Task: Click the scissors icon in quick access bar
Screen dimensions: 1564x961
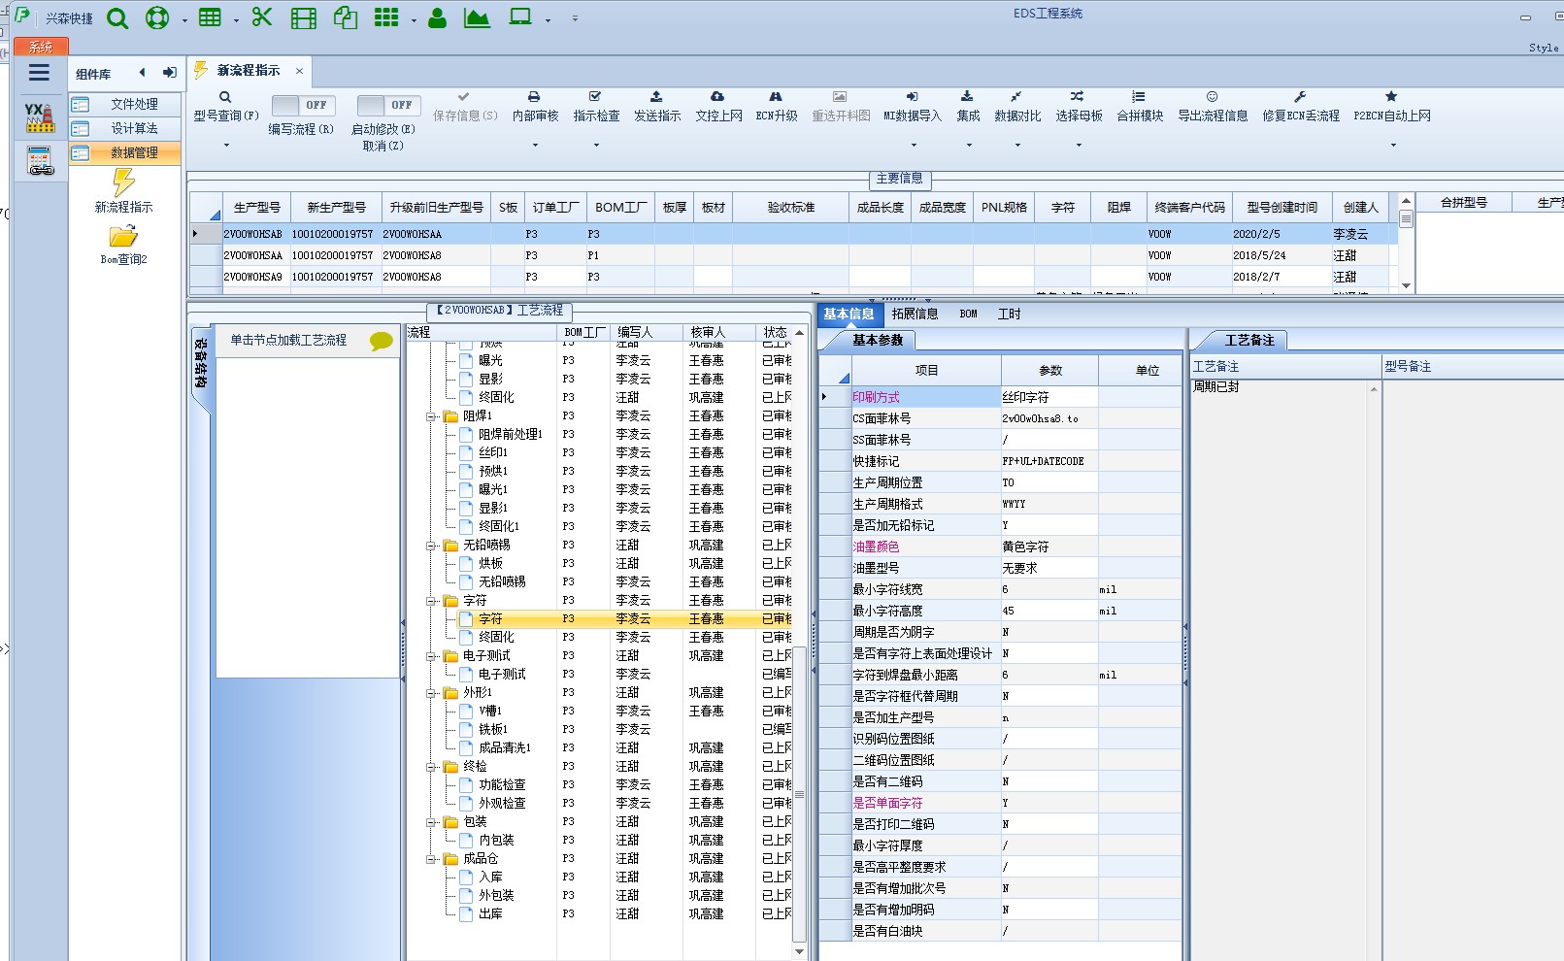Action: 262,17
